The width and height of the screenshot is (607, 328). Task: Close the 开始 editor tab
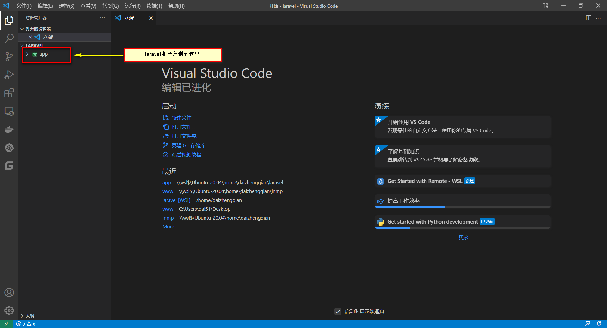click(151, 18)
